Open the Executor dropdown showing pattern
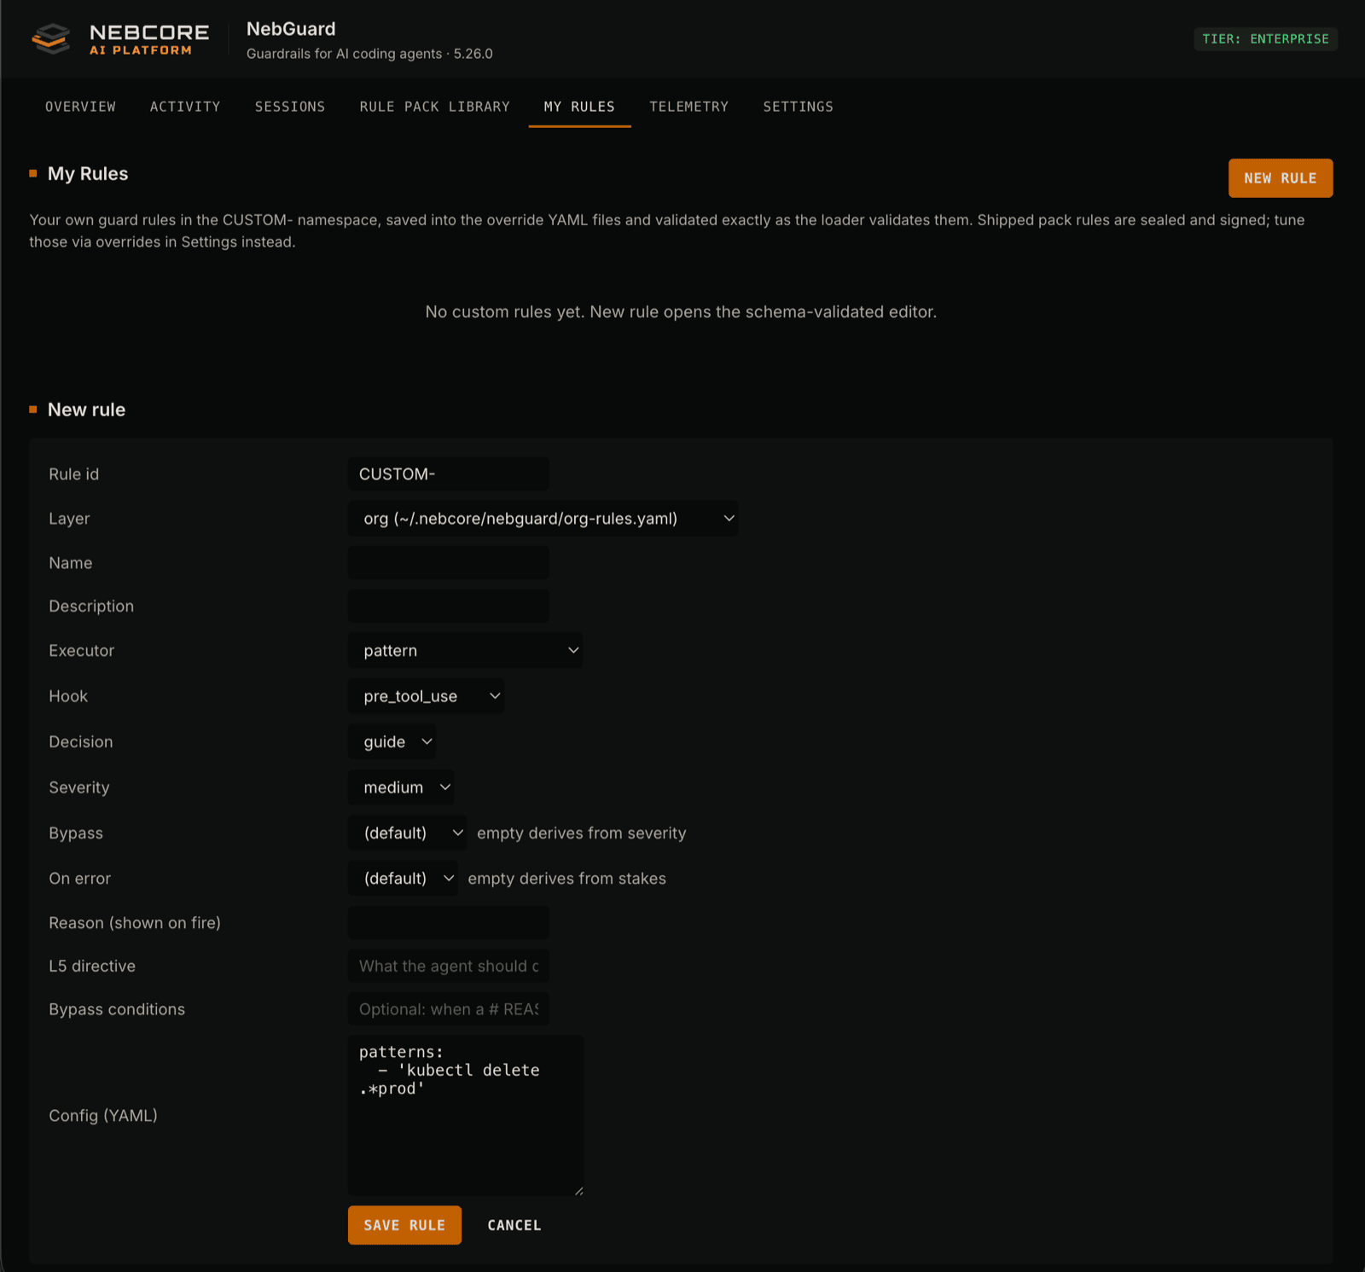1365x1272 pixels. tap(465, 651)
